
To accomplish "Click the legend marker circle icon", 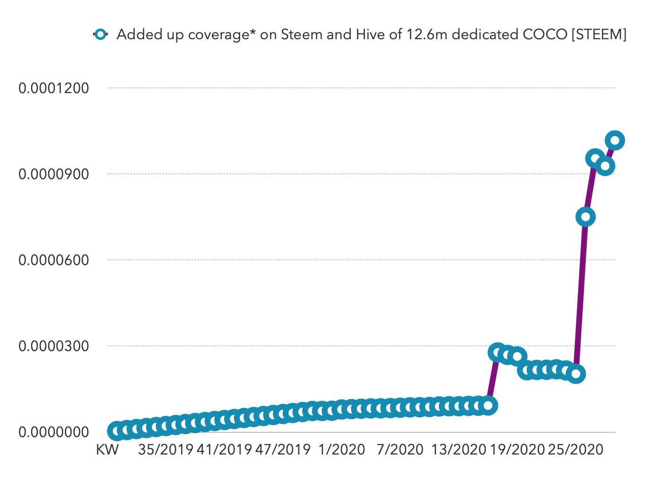I will point(100,34).
